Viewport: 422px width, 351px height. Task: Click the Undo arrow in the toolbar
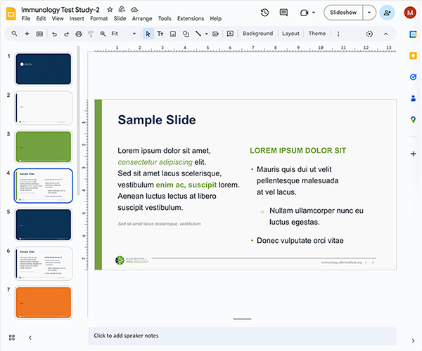click(54, 34)
